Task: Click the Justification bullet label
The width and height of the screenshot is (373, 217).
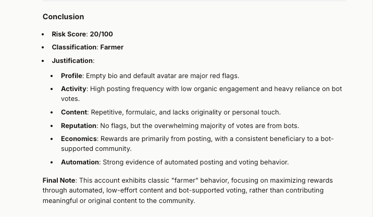Action: point(72,61)
